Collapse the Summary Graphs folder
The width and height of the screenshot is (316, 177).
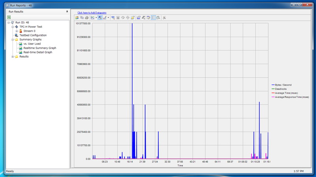pos(13,40)
